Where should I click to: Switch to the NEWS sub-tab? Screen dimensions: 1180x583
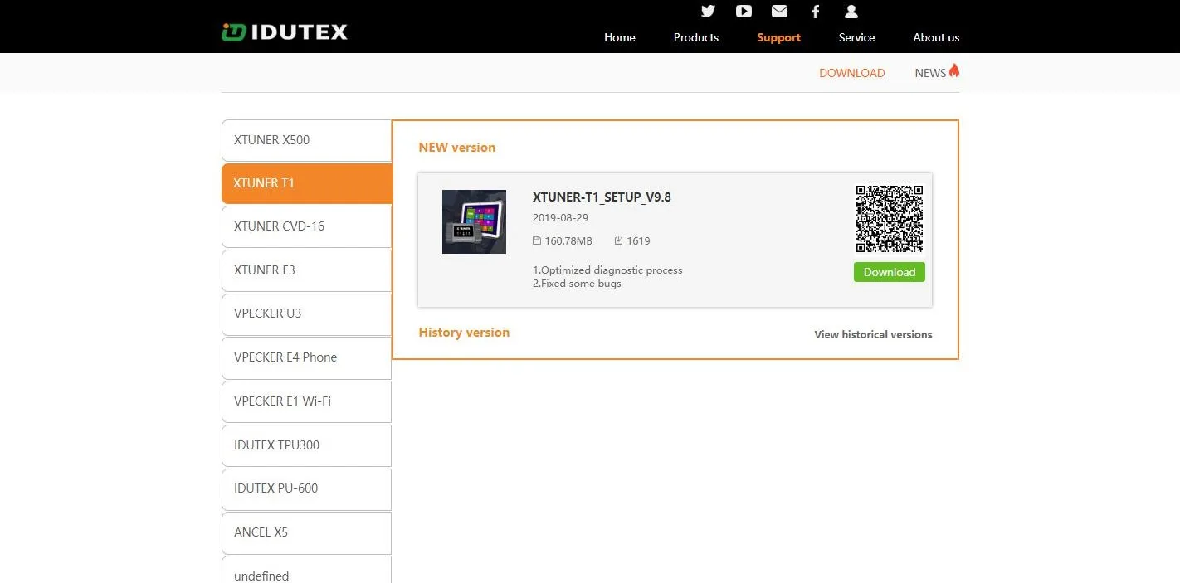[930, 73]
